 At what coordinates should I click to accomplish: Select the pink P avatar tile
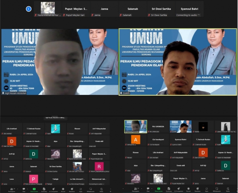[x=34, y=179]
